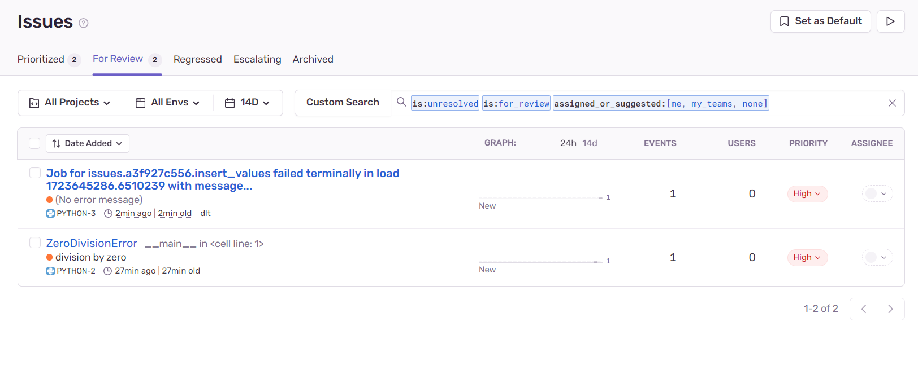Viewport: 918px width, 392px height.
Task: Toggle the select all issues checkbox
Action: tap(34, 143)
